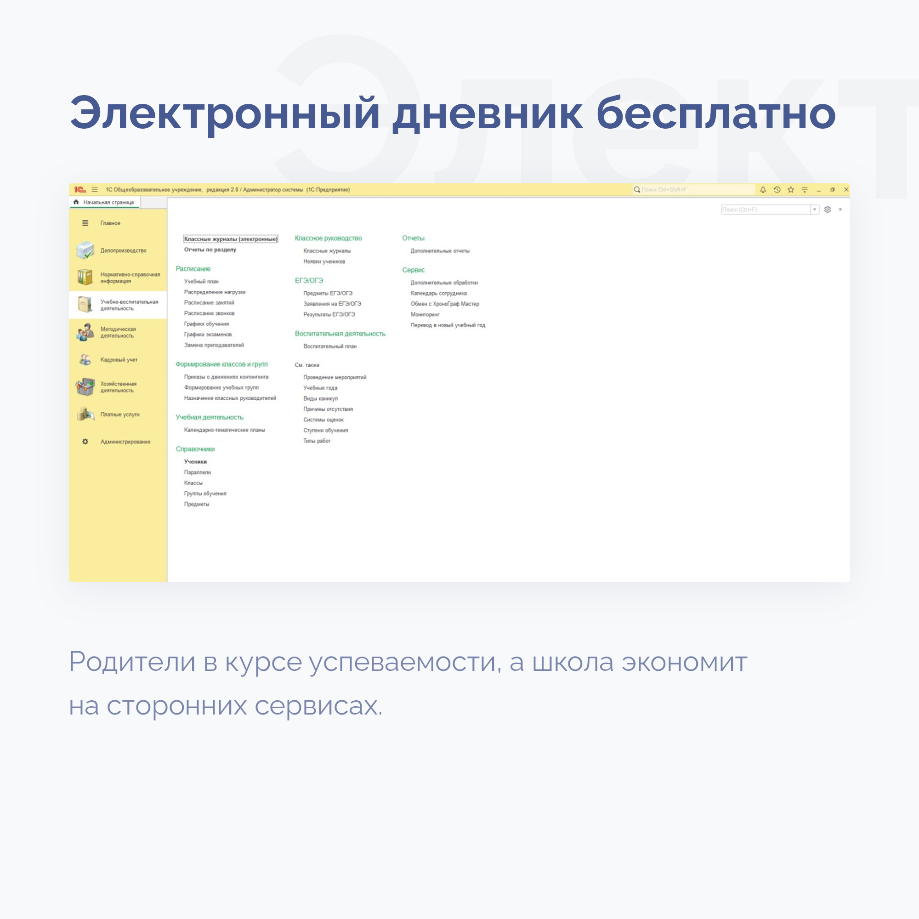The width and height of the screenshot is (919, 919).
Task: Open Графики обучения
Action: (206, 324)
